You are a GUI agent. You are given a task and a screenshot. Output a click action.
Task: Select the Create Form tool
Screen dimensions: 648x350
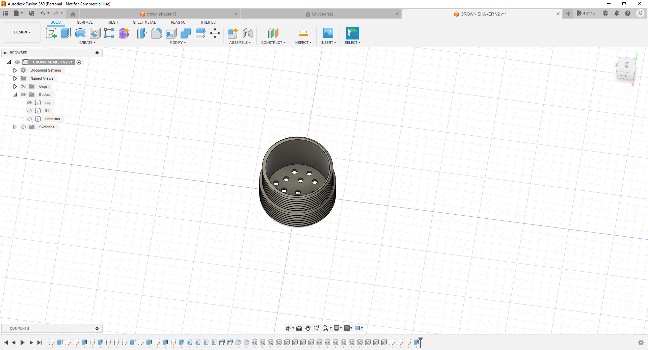tap(124, 33)
